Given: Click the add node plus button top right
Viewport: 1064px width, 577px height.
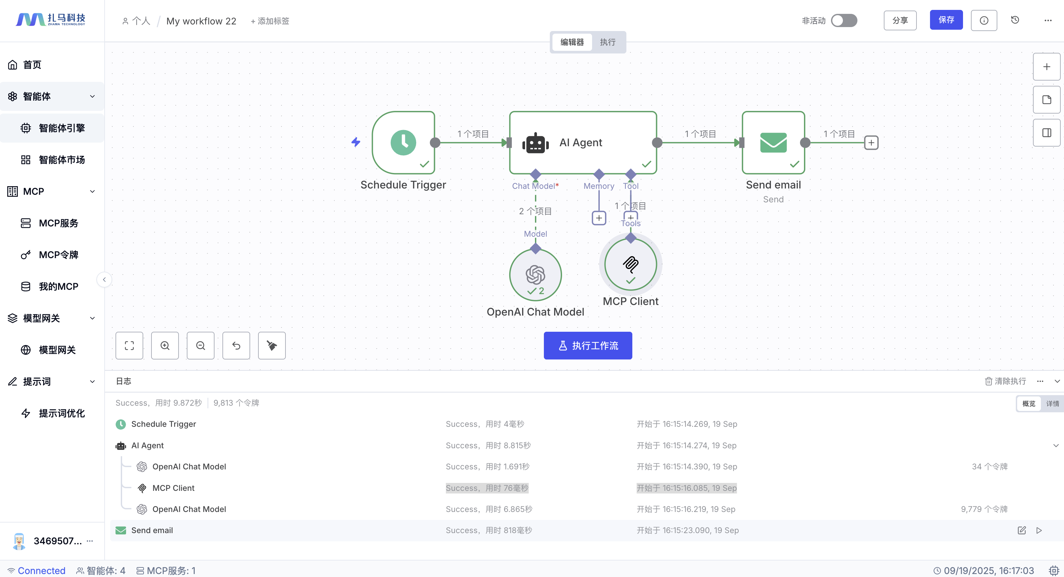Looking at the screenshot, I should [x=1046, y=67].
